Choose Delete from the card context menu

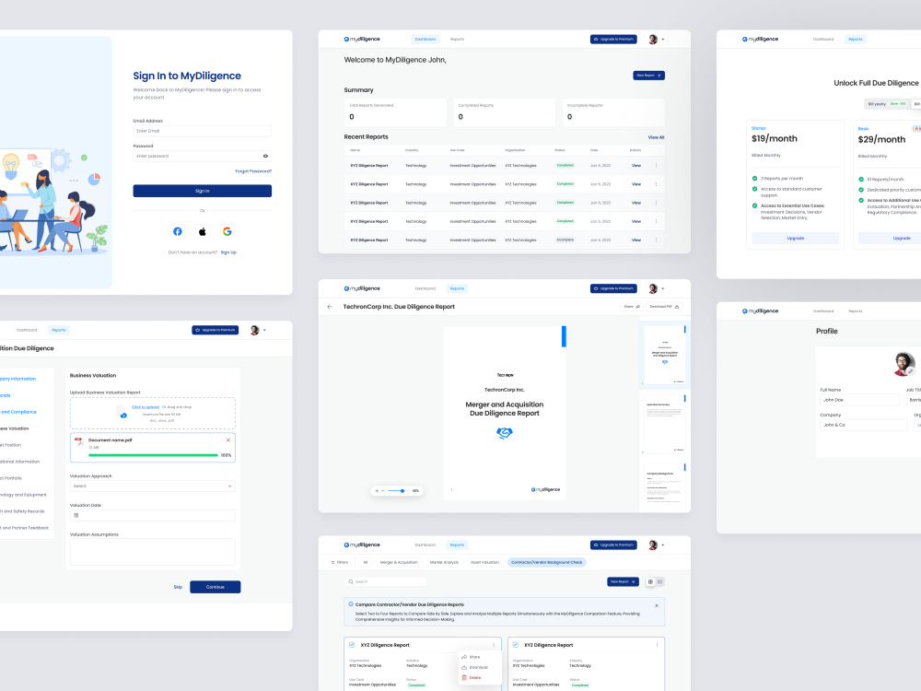point(472,677)
